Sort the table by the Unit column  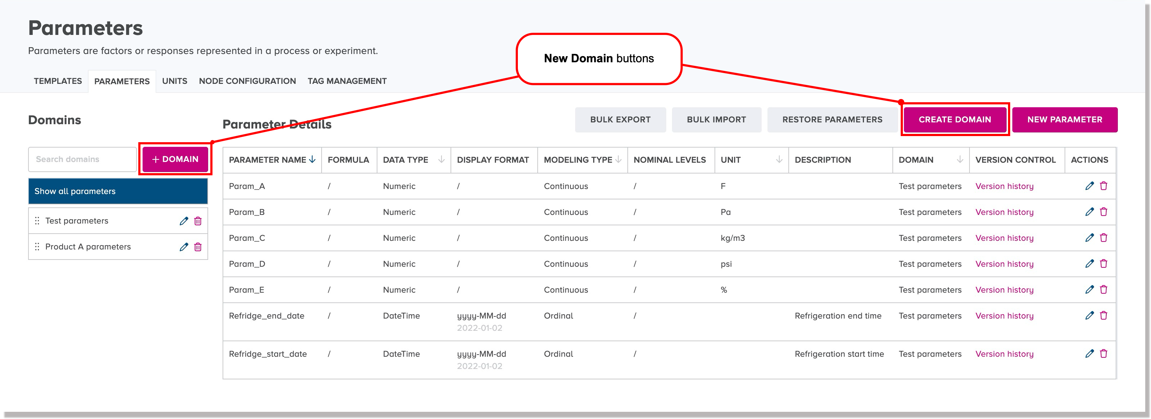pos(780,159)
